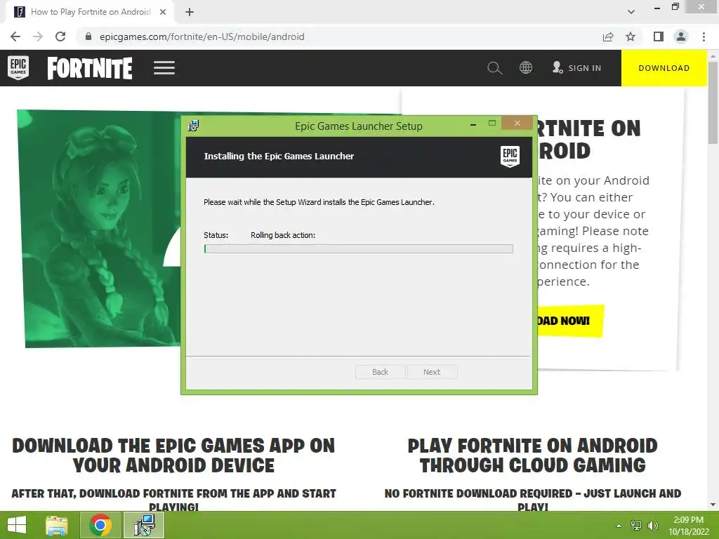Click the search magnifier icon
719x539 pixels.
(494, 68)
